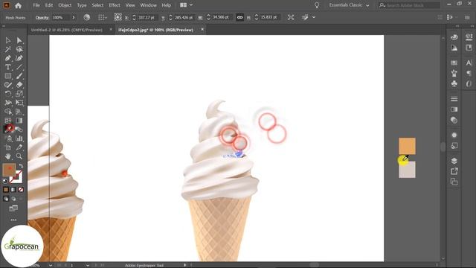Screen dimensions: 476x268
Task: Toggle Draw Behind mode
Action: [x=13, y=199]
